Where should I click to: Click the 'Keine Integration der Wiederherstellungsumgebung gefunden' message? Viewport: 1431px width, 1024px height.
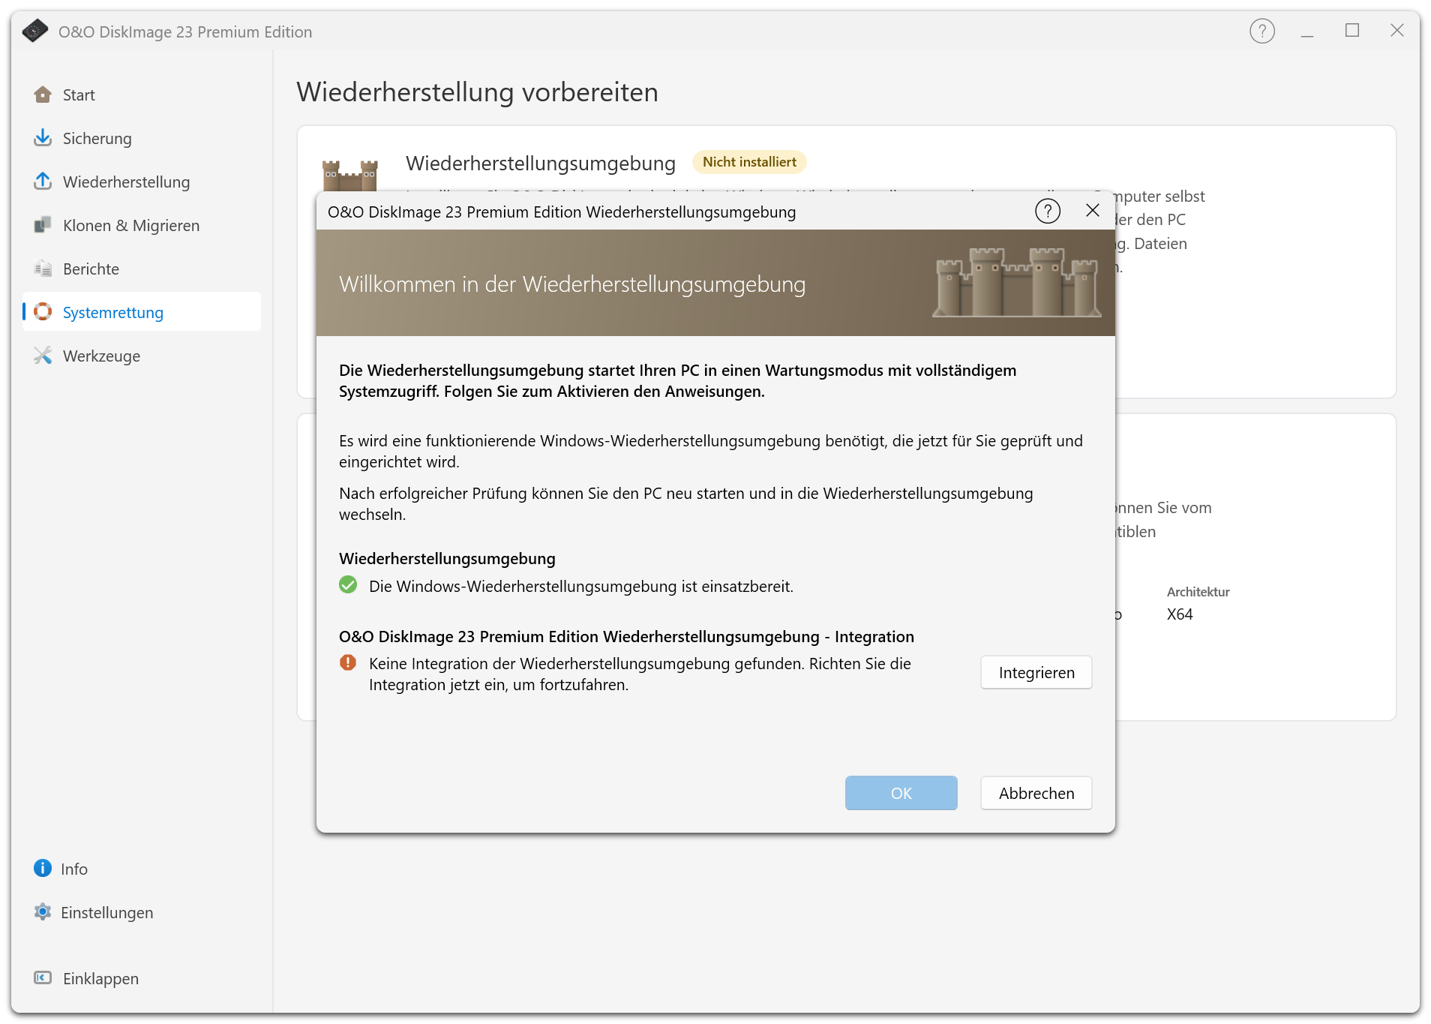point(640,674)
